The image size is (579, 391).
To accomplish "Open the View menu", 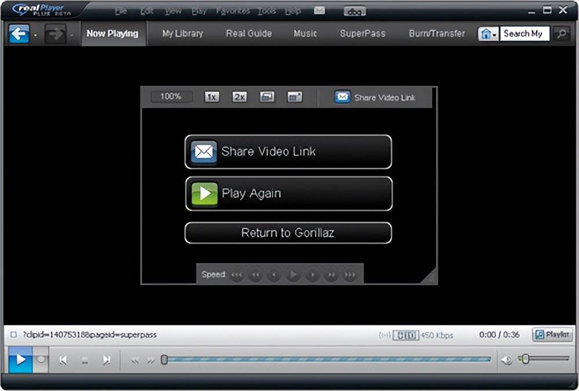I will (x=173, y=11).
